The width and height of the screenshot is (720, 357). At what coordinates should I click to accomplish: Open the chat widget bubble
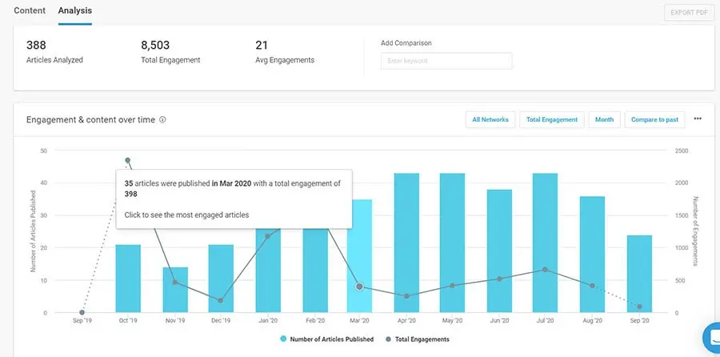click(x=711, y=338)
